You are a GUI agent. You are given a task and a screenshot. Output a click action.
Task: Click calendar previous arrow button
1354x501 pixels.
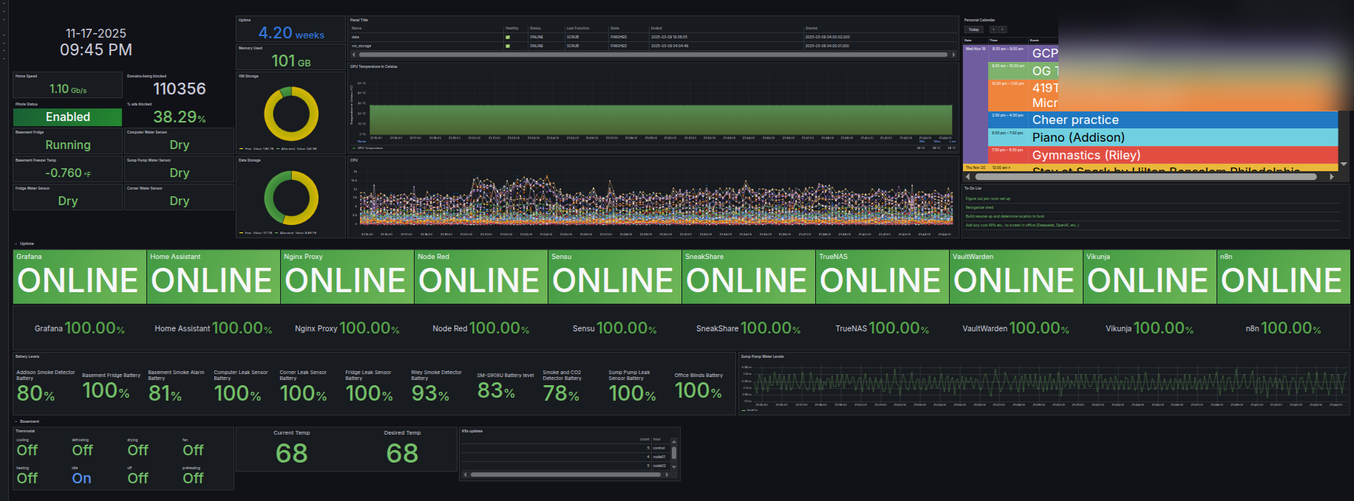click(993, 30)
